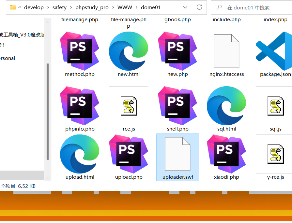Open the navigation pane item ending in 码

pyautogui.click(x=2, y=45)
